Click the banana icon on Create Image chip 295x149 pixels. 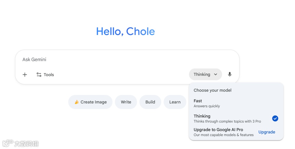(76, 102)
